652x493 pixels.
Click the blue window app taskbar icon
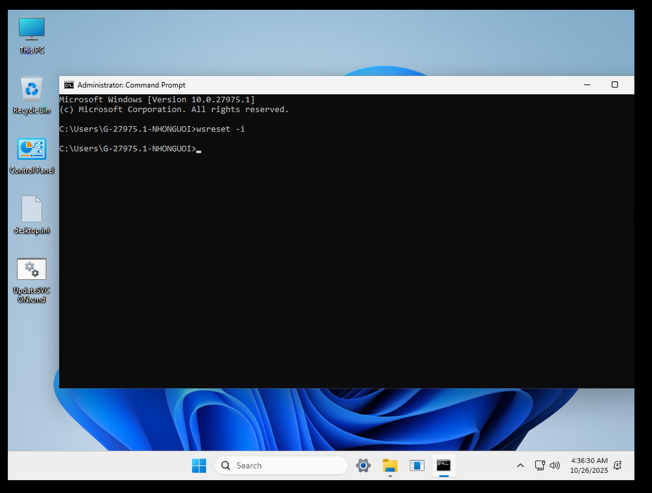[417, 465]
